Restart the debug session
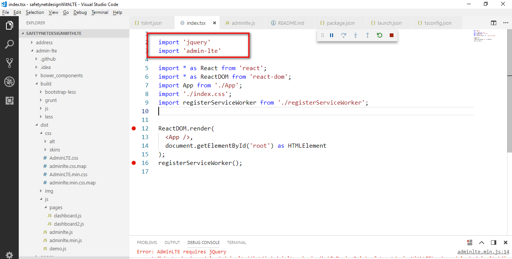The width and height of the screenshot is (512, 259). point(380,35)
